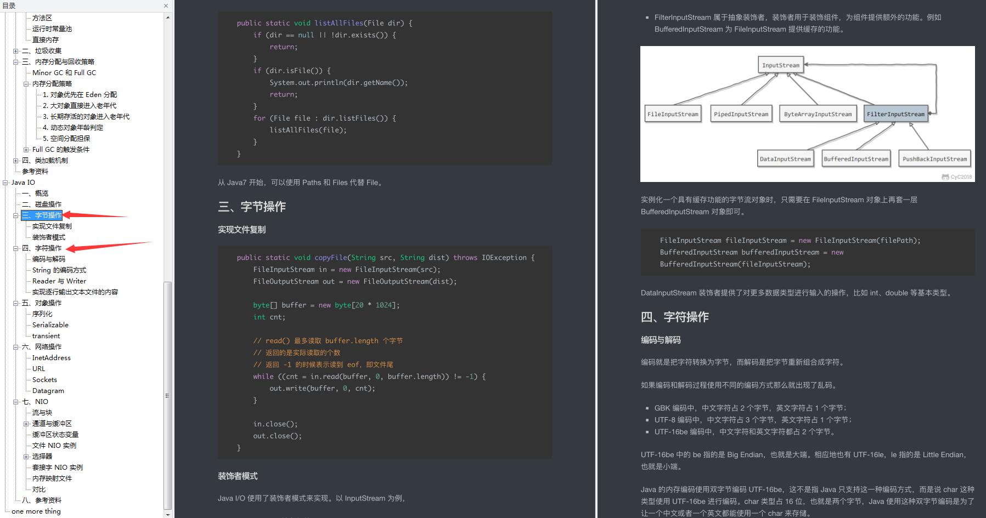Expand the 通道与缓冲区 node

tap(26, 424)
